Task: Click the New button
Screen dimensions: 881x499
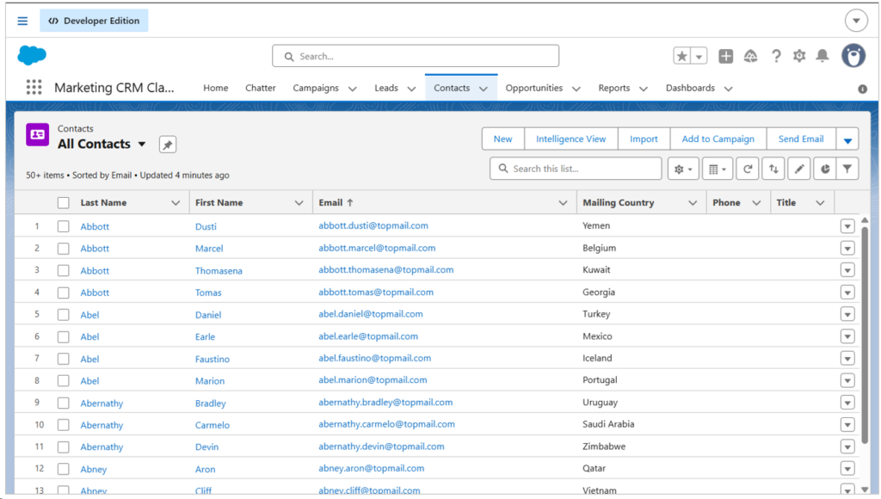Action: [x=502, y=139]
